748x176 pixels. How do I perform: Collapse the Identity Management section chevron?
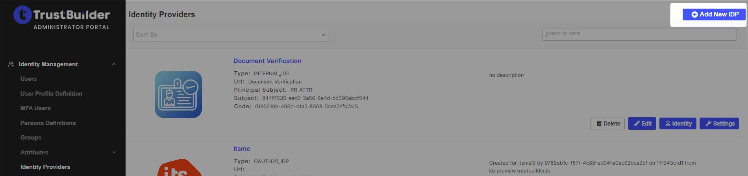pyautogui.click(x=114, y=64)
